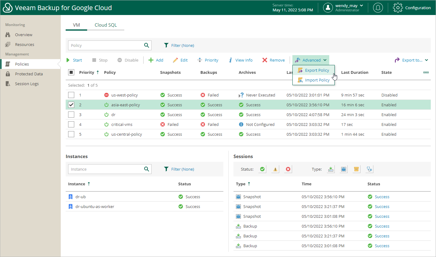Click the Veeam logo icon in header
This screenshot has height=257, width=436.
click(x=8, y=8)
